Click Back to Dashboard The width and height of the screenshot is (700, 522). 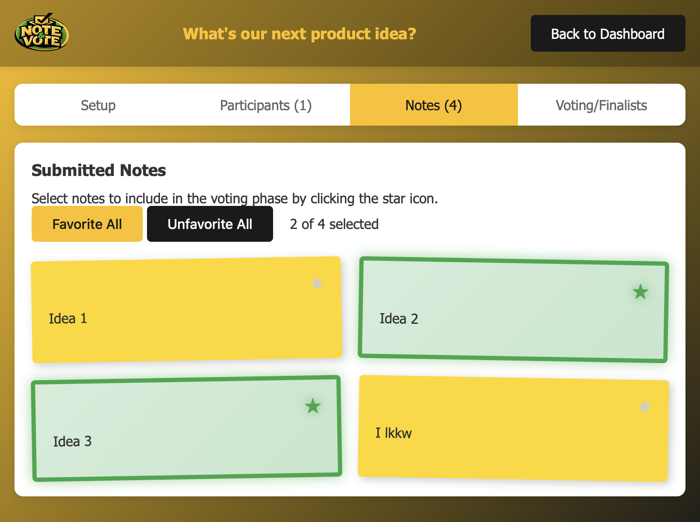608,33
